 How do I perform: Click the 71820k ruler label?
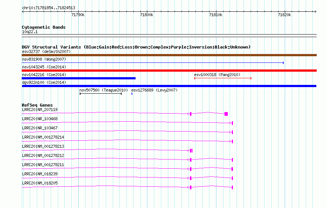tap(285, 15)
